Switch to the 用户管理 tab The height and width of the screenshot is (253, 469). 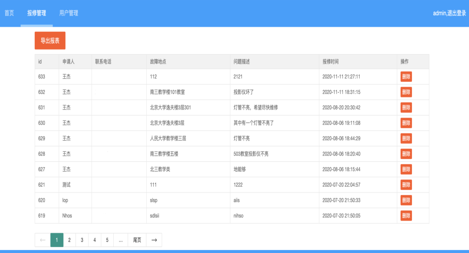pos(69,13)
